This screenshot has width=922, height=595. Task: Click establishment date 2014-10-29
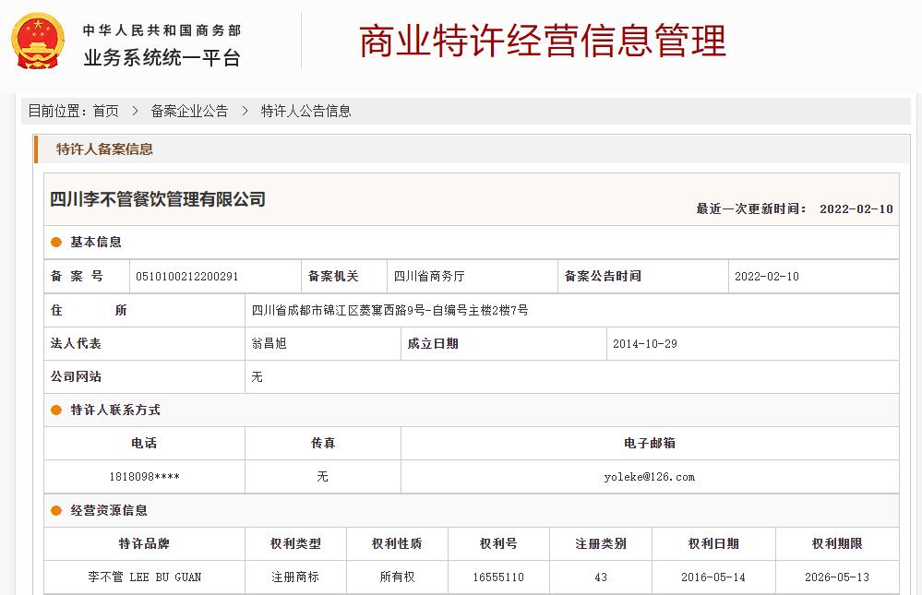[645, 343]
